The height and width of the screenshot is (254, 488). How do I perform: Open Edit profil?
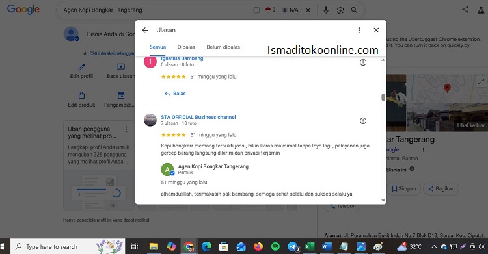click(81, 71)
